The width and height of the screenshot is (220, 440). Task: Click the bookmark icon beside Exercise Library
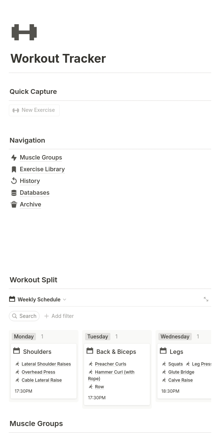14,169
